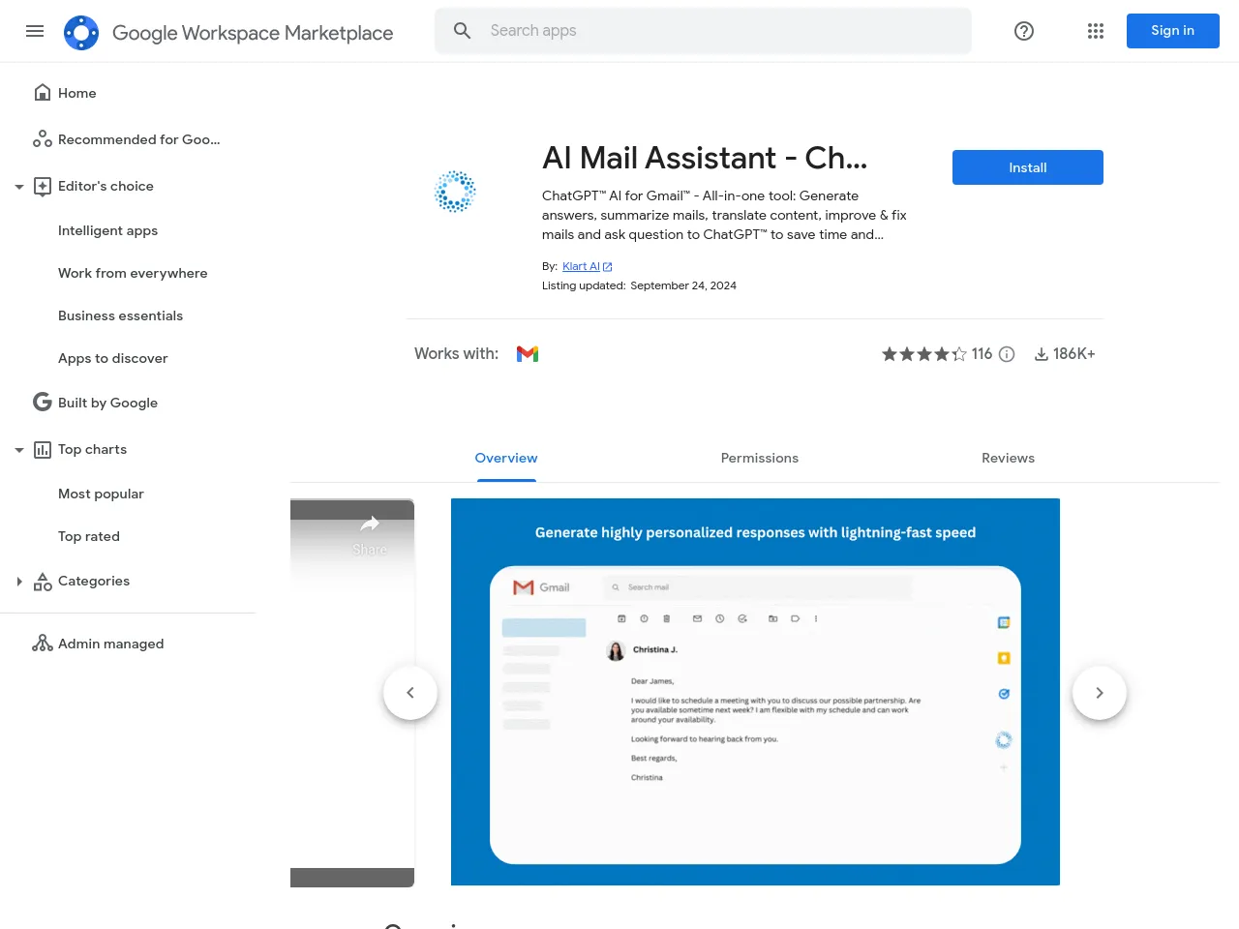Image resolution: width=1239 pixels, height=929 pixels.
Task: Click the Share arrow on the video thumbnail
Action: click(370, 524)
